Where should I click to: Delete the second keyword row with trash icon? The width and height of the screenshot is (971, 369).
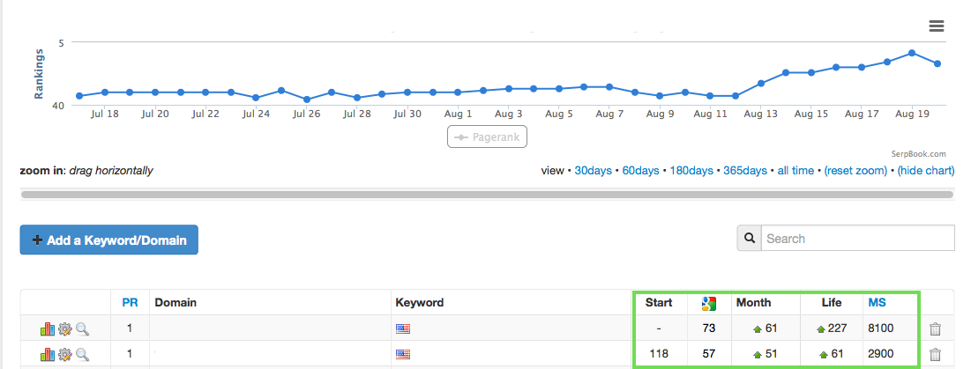935,354
